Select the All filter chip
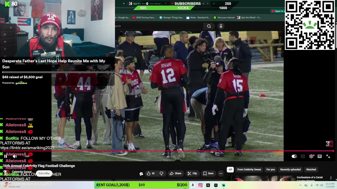Image resolution: width=337 pixels, height=189 pixels. 230,169
